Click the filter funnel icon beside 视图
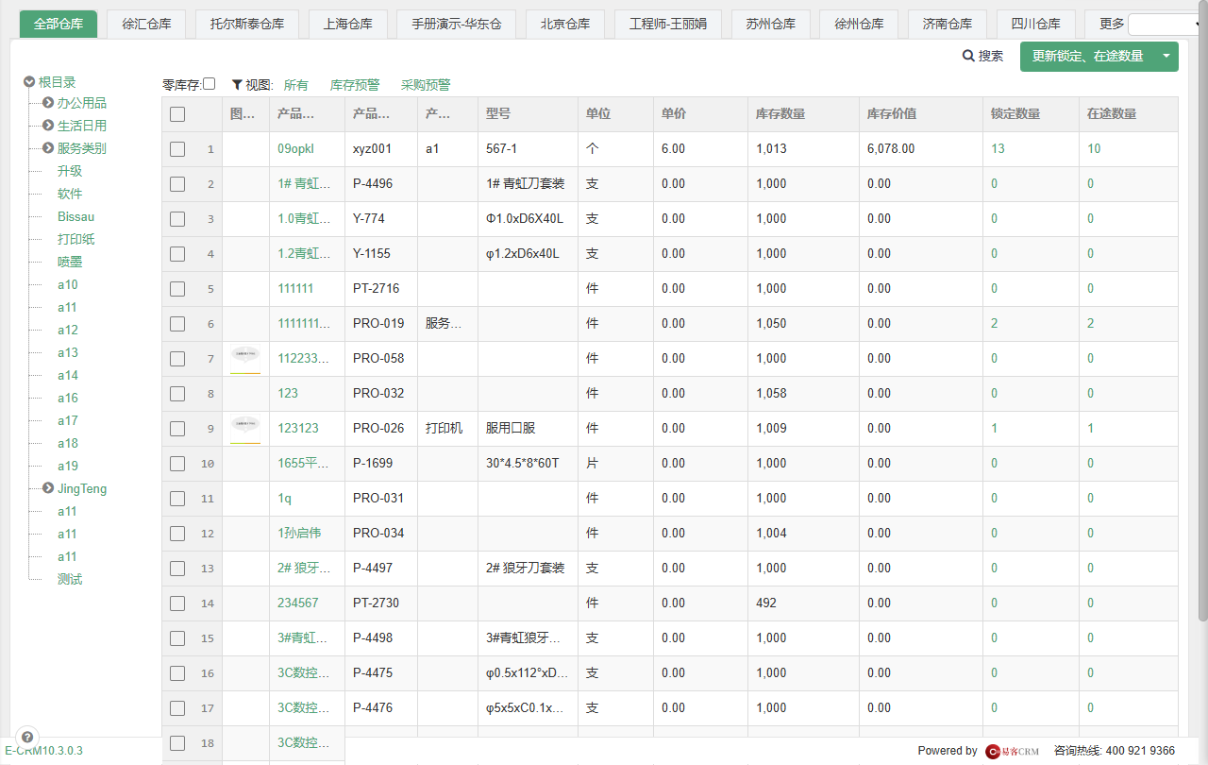1208x765 pixels. click(x=237, y=84)
